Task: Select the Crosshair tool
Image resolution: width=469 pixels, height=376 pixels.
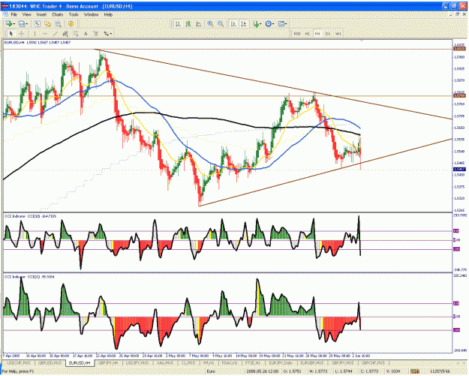Action: tap(22, 34)
